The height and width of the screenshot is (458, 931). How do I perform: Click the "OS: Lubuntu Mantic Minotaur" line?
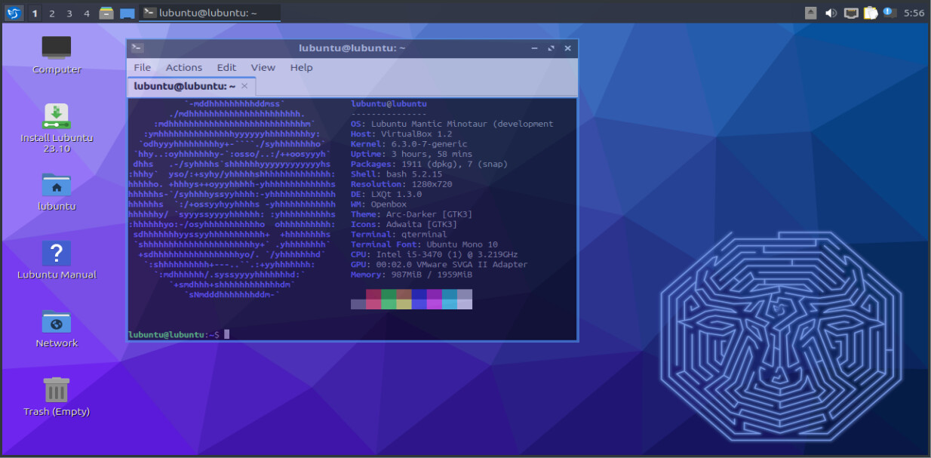click(x=452, y=124)
